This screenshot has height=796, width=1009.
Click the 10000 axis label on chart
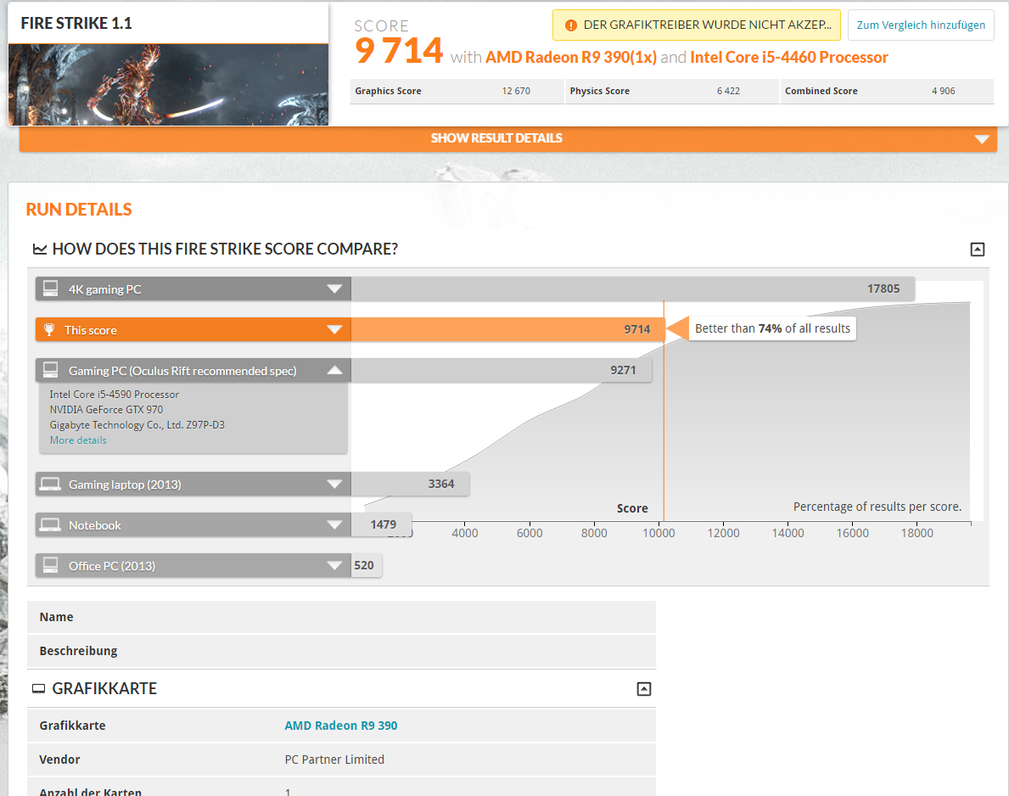pyautogui.click(x=659, y=533)
